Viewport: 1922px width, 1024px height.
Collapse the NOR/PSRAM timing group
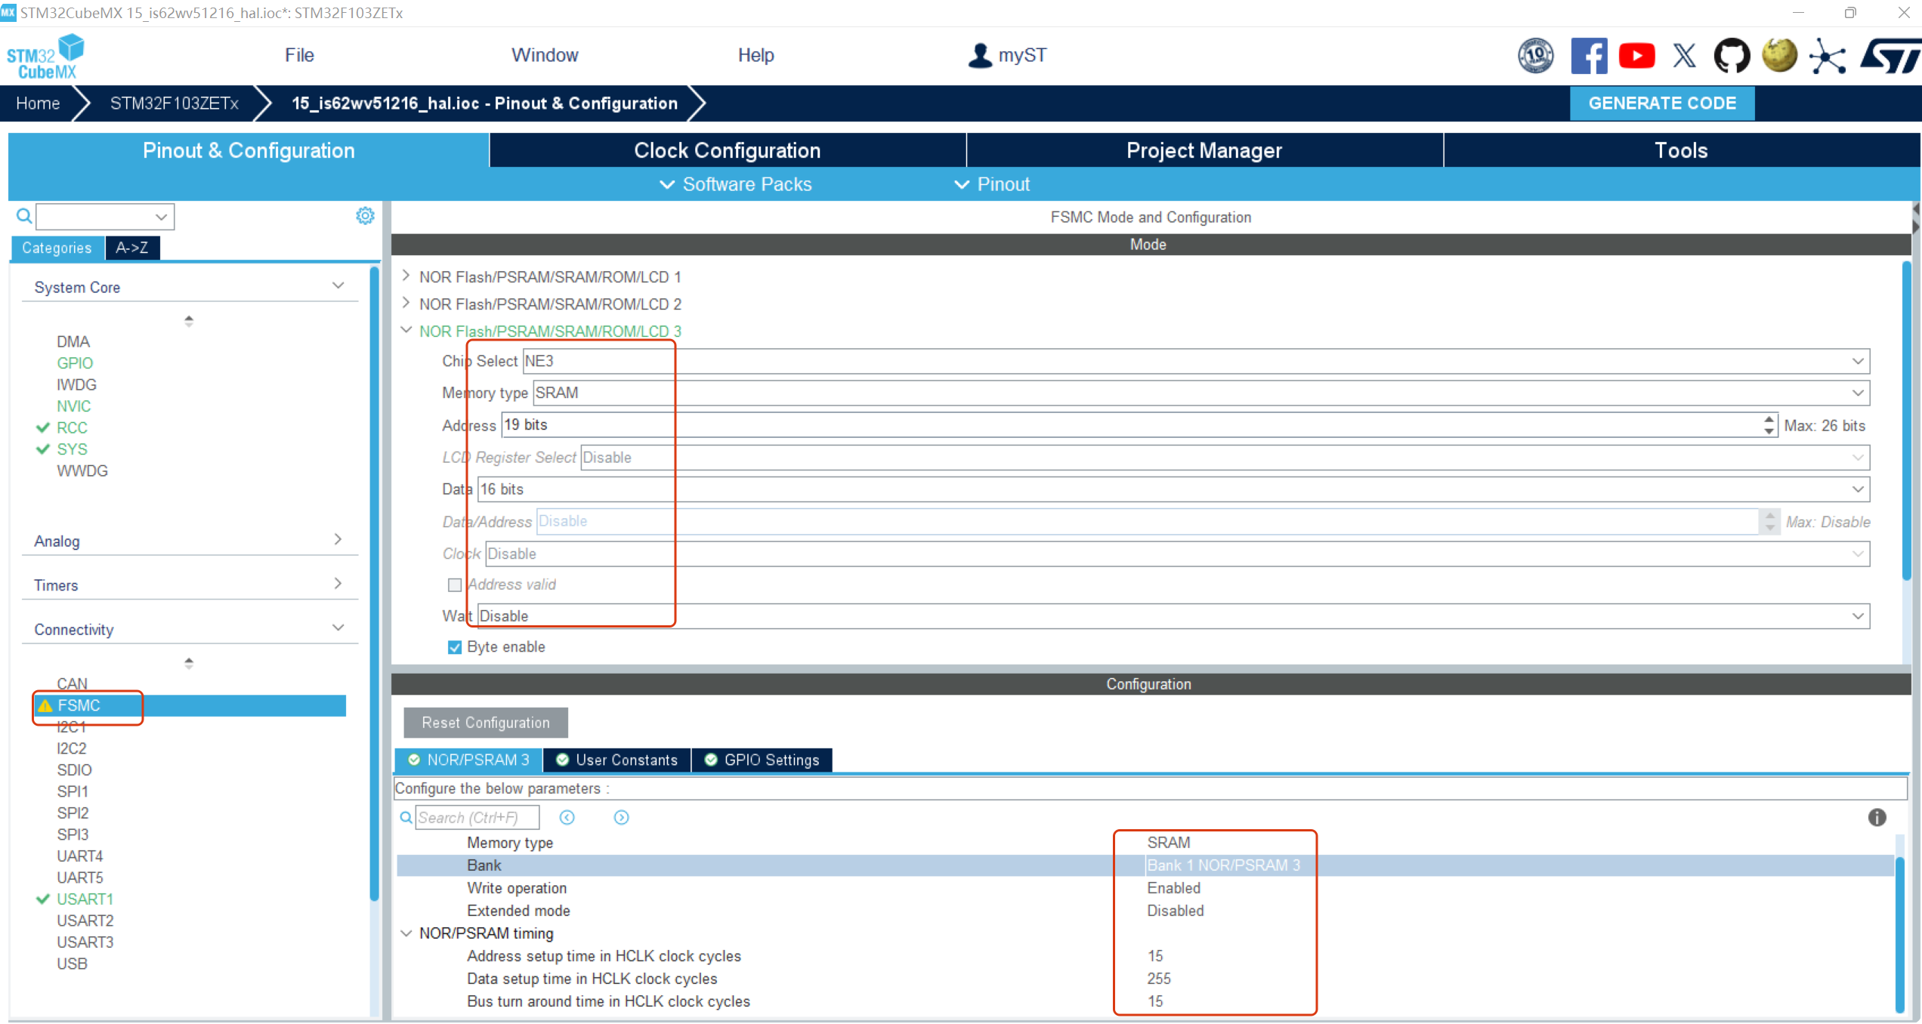[x=406, y=933]
